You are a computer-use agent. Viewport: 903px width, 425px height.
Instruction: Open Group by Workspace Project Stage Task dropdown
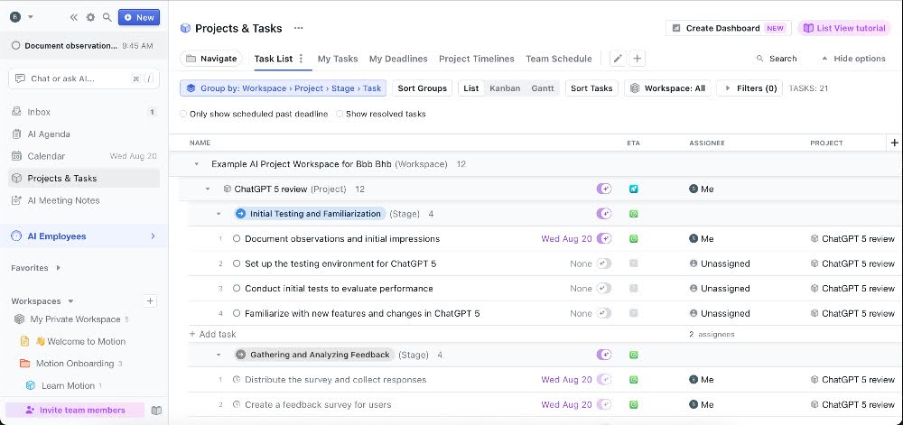pyautogui.click(x=284, y=88)
